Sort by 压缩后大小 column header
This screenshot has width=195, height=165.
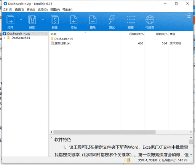[x=136, y=34]
